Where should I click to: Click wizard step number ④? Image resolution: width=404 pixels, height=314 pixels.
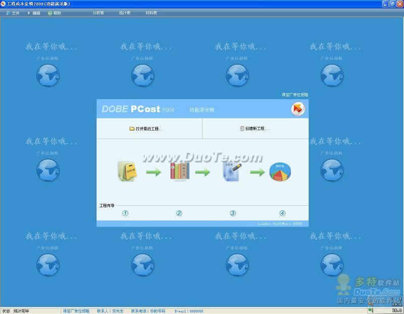[x=282, y=213]
